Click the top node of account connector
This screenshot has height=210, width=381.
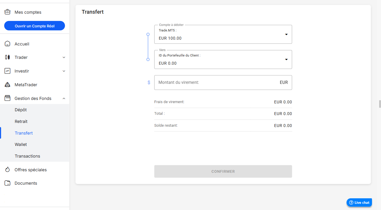(x=148, y=34)
